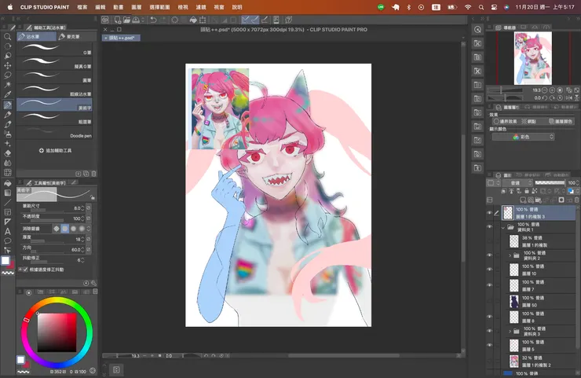
Task: Expand the 資料夾 2 folder
Action: click(510, 255)
